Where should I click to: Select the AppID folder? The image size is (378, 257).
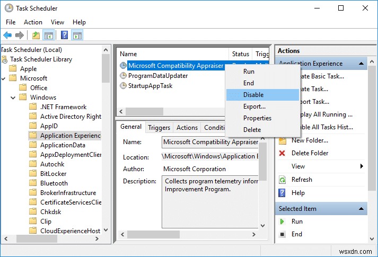[x=49, y=126]
